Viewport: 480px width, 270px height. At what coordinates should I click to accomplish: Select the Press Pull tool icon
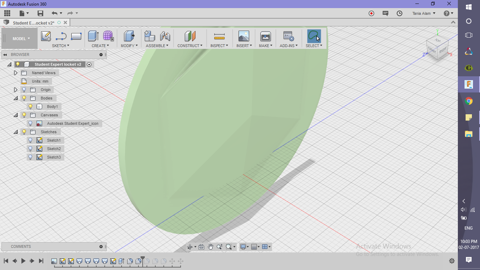129,36
